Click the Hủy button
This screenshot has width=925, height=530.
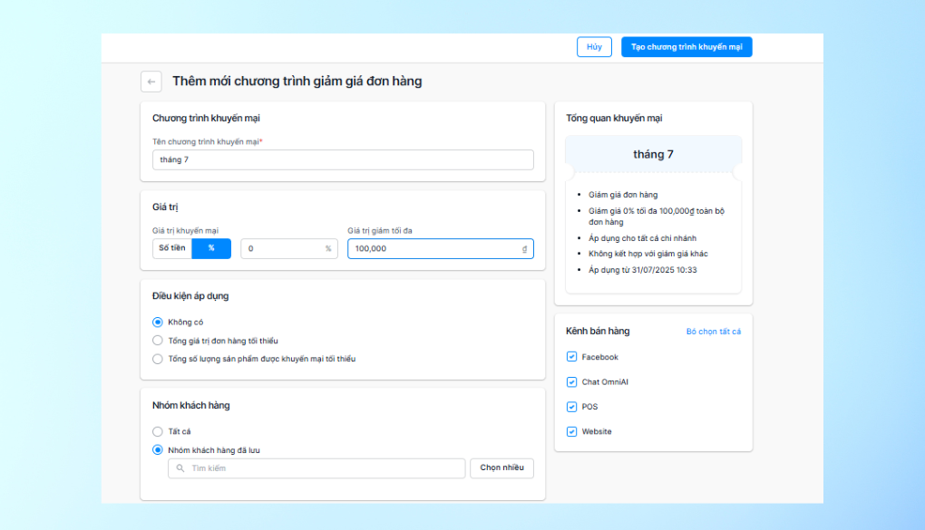594,46
